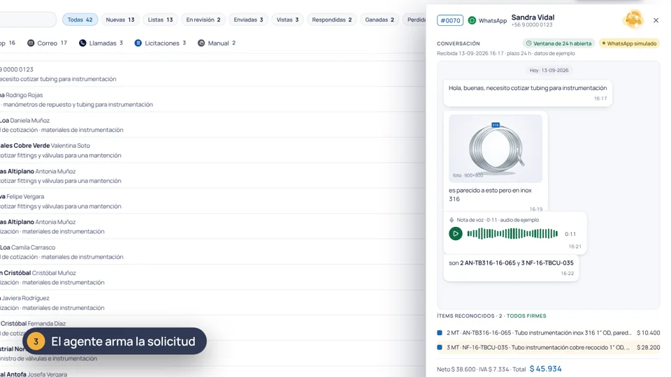The image size is (671, 377).
Task: Open the Camila Carrasco request row
Action: (212, 252)
